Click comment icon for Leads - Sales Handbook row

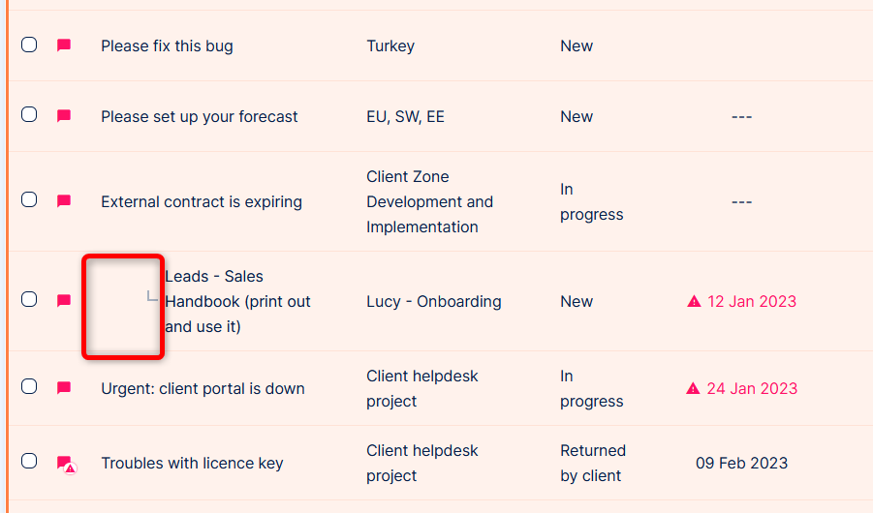pos(64,301)
